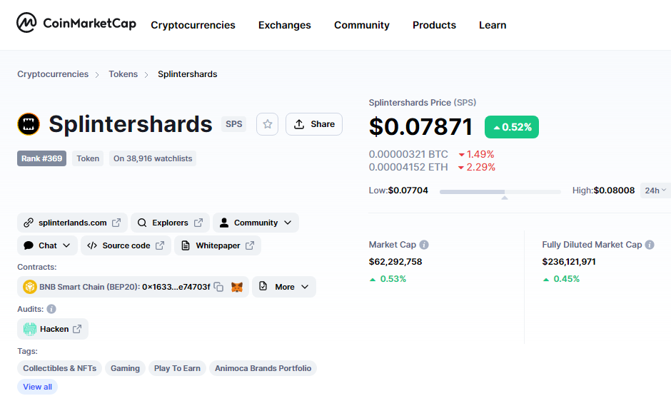
Task: Click the contract address 0x1633...e74703f
Action: [176, 287]
